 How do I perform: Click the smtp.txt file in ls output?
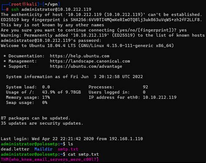[68, 149]
